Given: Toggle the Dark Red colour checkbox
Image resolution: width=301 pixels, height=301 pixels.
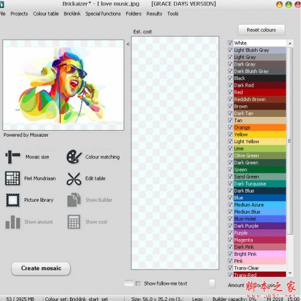Looking at the screenshot, I should tap(230, 85).
